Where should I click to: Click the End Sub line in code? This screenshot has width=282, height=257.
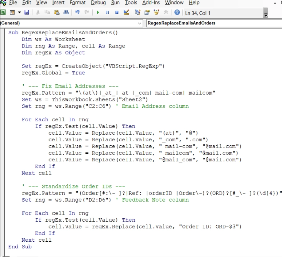point(20,247)
